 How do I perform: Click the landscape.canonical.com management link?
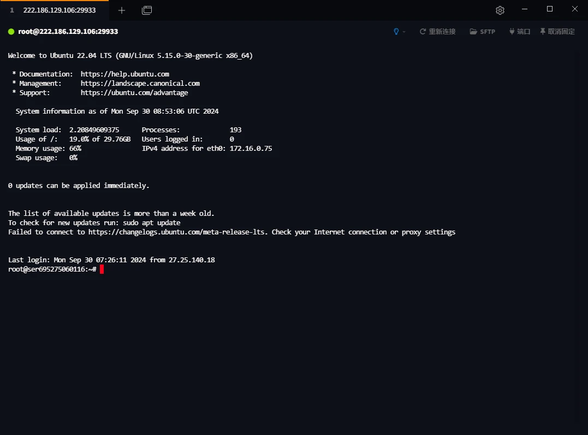[140, 84]
